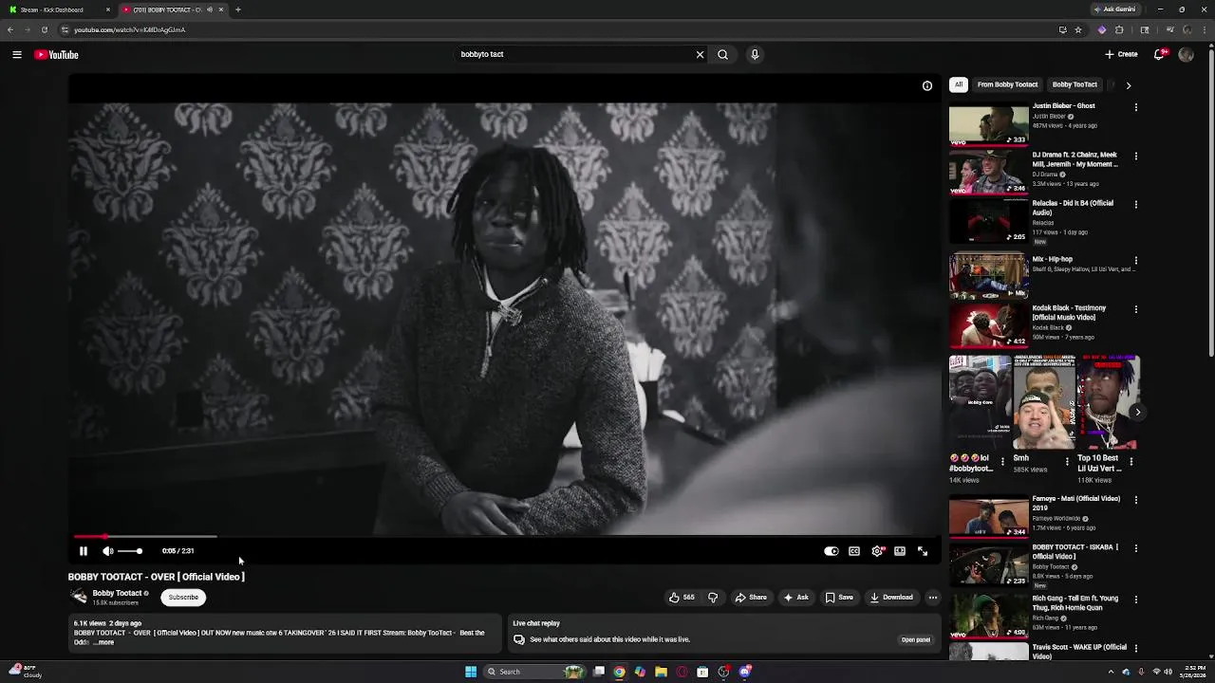Open a new browser tab
The width and height of the screenshot is (1215, 683).
(x=237, y=9)
